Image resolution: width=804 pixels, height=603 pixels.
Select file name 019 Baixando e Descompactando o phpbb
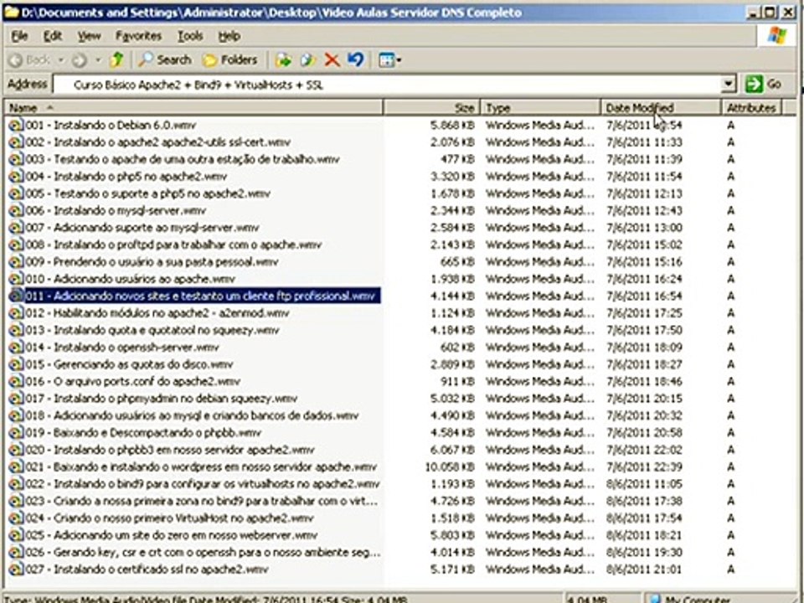[143, 433]
